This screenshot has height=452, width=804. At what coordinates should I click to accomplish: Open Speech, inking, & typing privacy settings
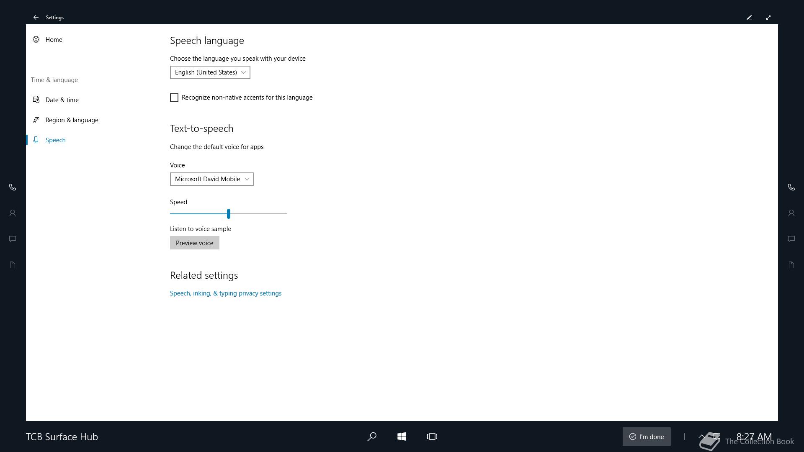[x=226, y=293]
